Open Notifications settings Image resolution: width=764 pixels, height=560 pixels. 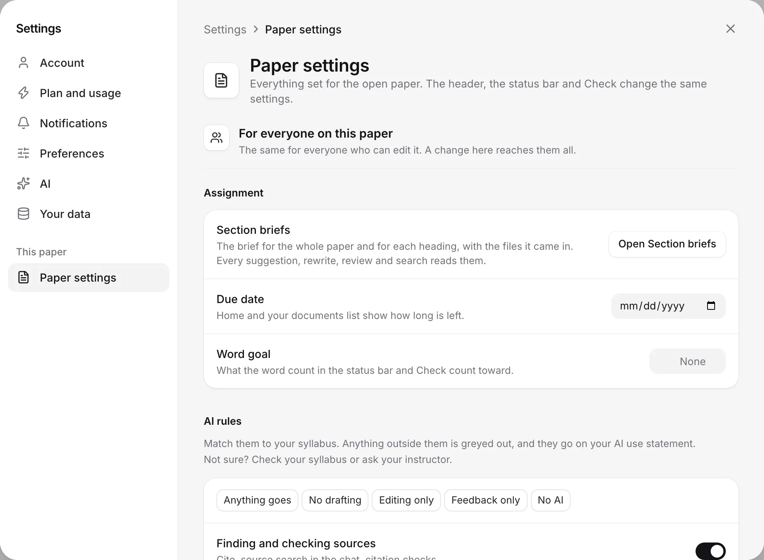(89, 123)
